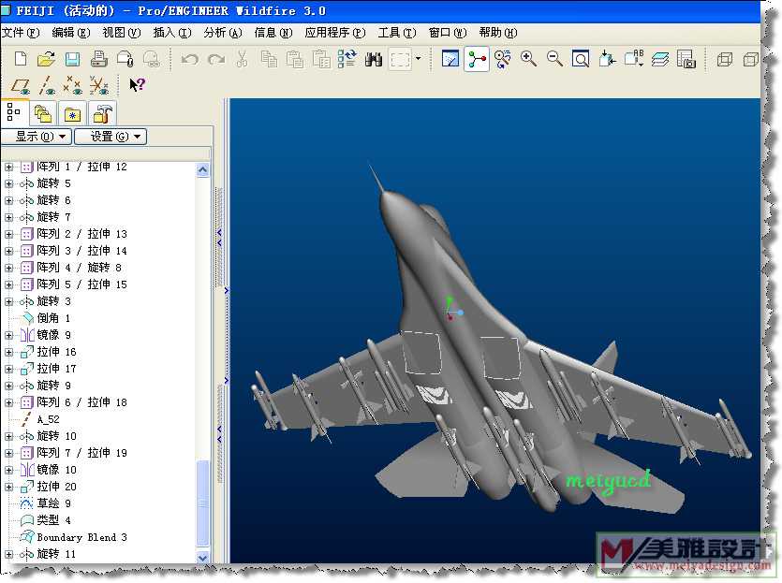Click the Repaint screen icon
Viewport: 782px width, 583px height.
[x=450, y=59]
